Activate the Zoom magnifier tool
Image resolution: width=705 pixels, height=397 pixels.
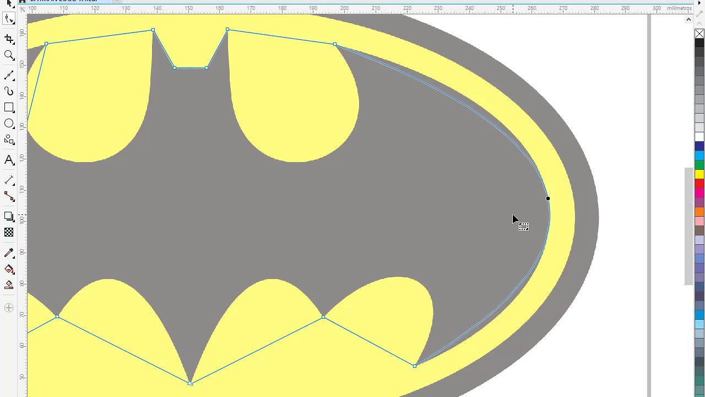9,55
